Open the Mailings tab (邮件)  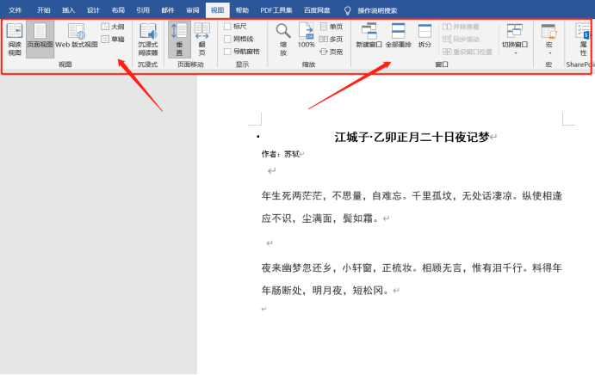pos(168,10)
